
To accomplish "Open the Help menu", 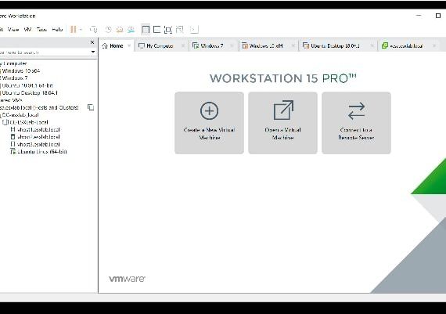I will [x=57, y=29].
